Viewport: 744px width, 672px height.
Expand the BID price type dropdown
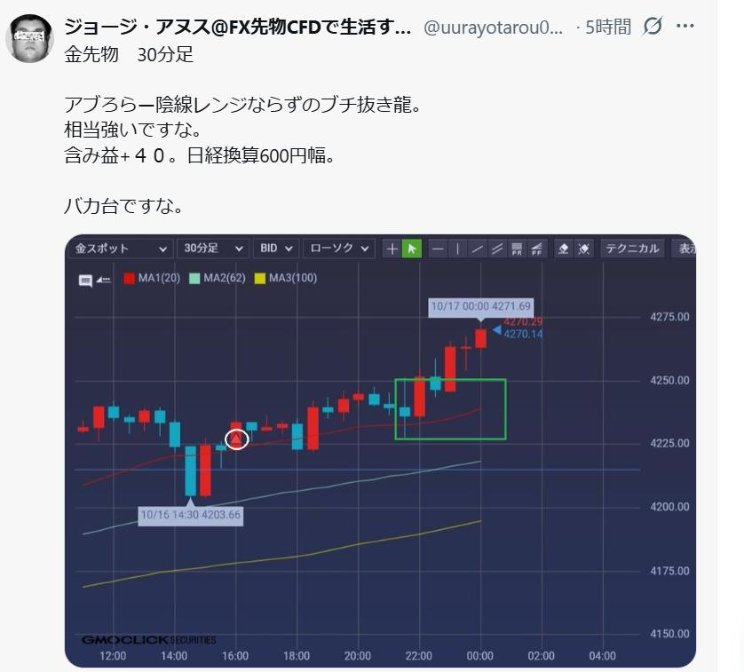(x=277, y=249)
